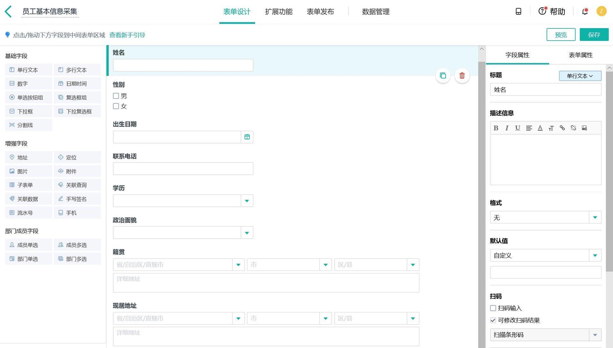Check the 女 checkbox
This screenshot has height=348, width=613.
pyautogui.click(x=116, y=106)
